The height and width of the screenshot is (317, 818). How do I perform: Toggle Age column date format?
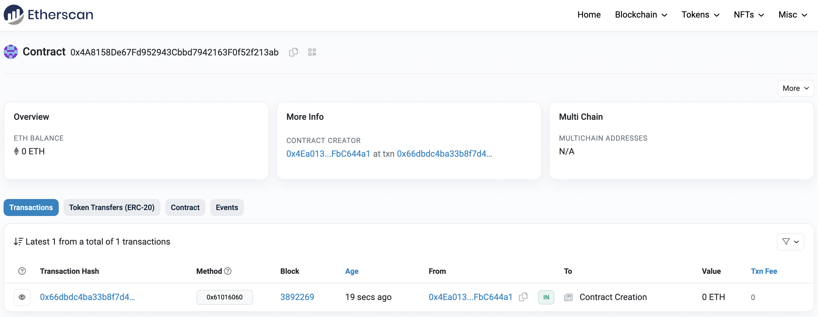point(351,271)
